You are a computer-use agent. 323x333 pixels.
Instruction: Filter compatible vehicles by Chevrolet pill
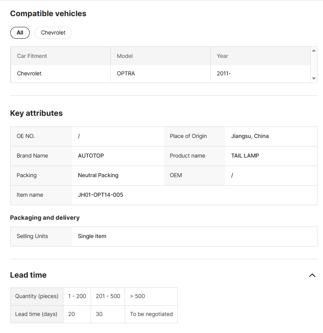(x=53, y=33)
